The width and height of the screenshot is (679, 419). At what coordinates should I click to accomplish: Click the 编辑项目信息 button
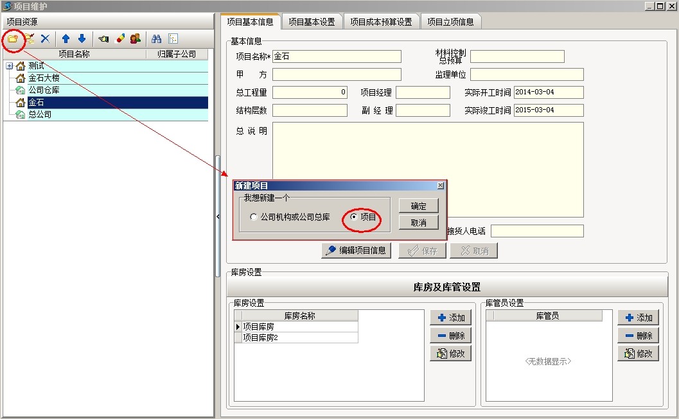tap(357, 251)
